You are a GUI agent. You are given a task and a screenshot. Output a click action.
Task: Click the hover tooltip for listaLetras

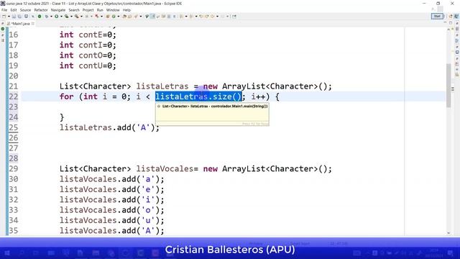pyautogui.click(x=212, y=114)
